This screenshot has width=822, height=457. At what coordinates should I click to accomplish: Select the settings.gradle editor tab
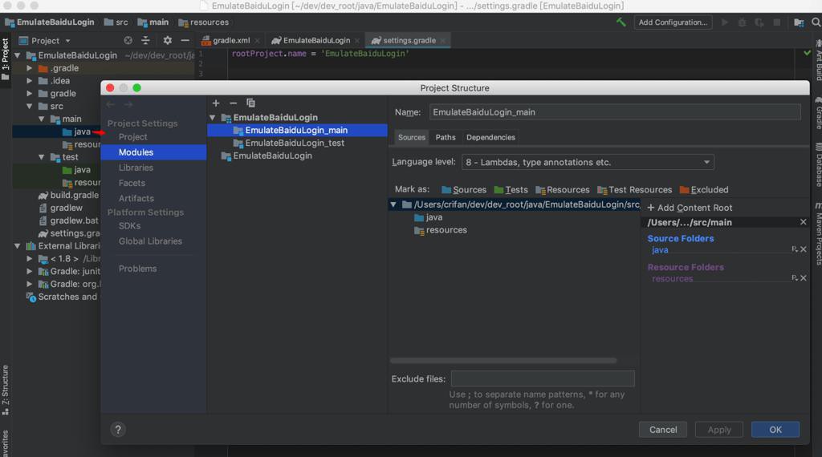tap(409, 40)
